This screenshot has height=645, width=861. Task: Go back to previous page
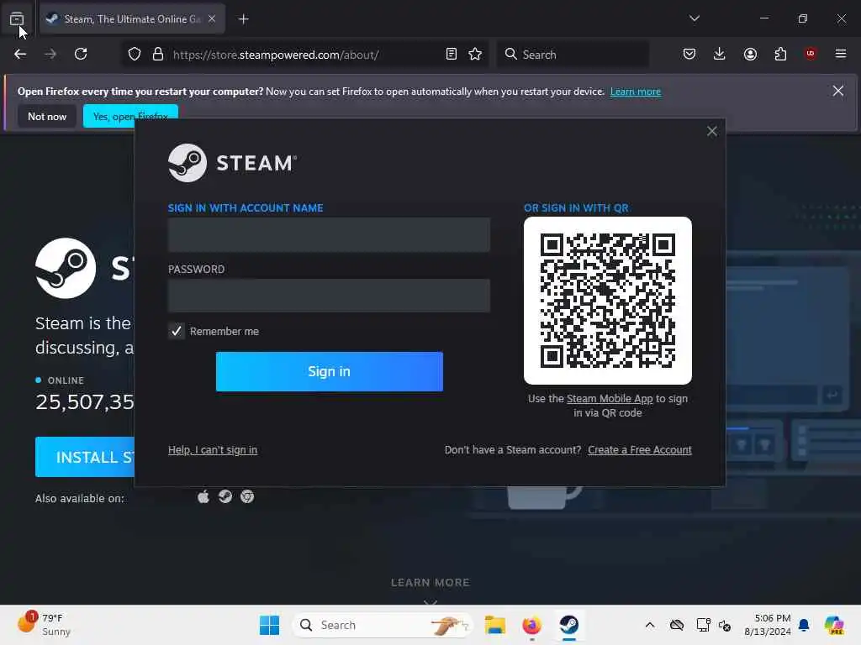[20, 55]
